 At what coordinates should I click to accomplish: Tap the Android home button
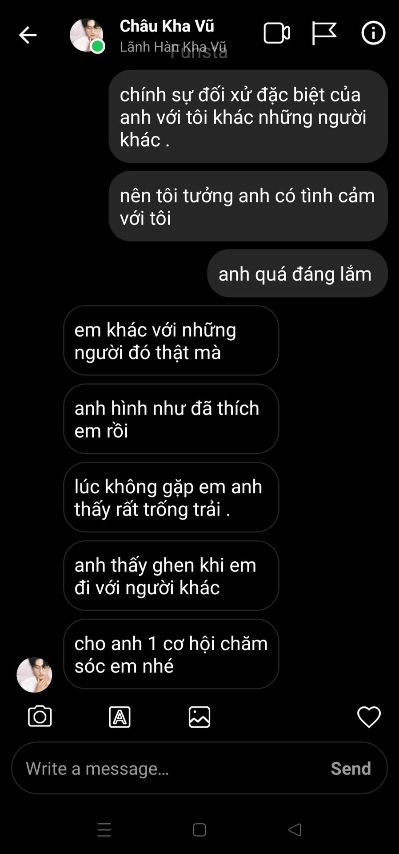click(199, 830)
